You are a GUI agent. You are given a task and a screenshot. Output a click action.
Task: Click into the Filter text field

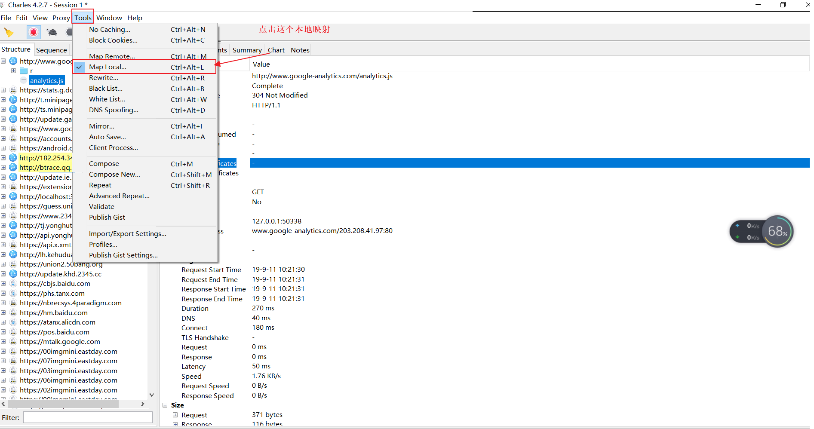pyautogui.click(x=88, y=417)
